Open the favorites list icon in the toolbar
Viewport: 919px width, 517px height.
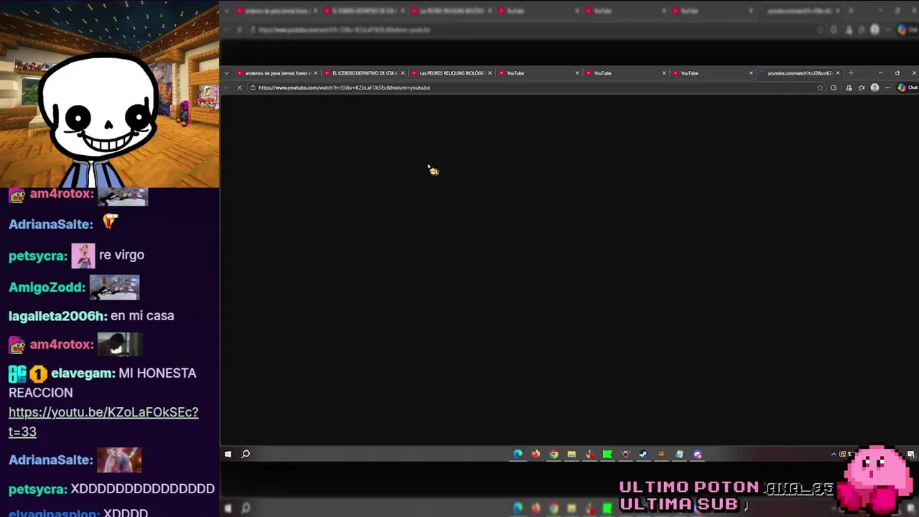[862, 88]
